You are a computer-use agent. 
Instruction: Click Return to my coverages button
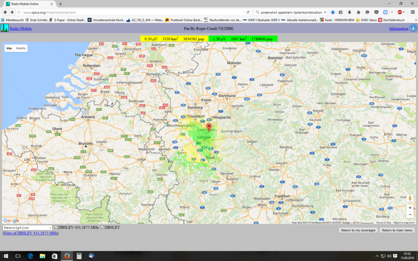358,230
